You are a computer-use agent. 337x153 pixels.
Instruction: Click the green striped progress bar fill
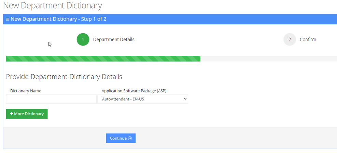(102, 59)
